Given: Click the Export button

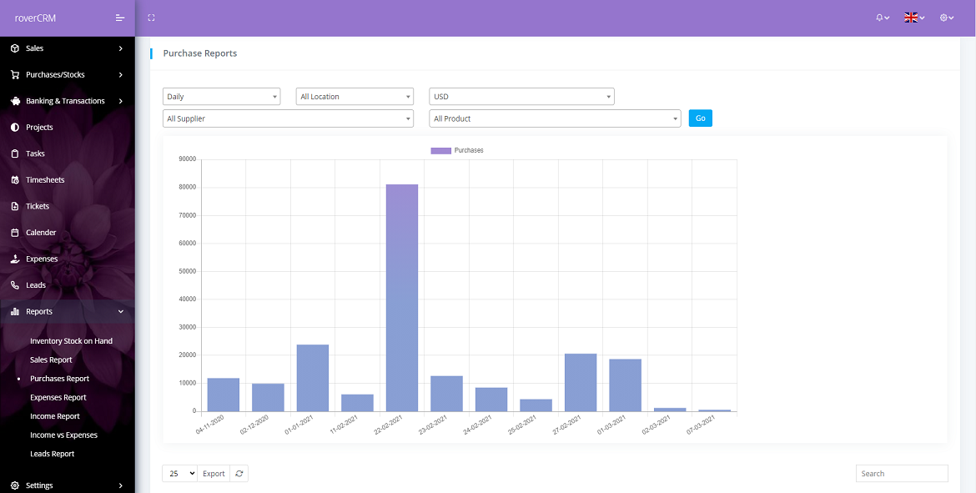Looking at the screenshot, I should pyautogui.click(x=214, y=473).
